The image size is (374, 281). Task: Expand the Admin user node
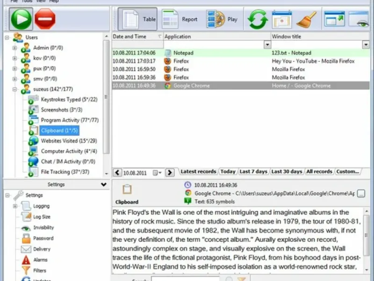15,48
